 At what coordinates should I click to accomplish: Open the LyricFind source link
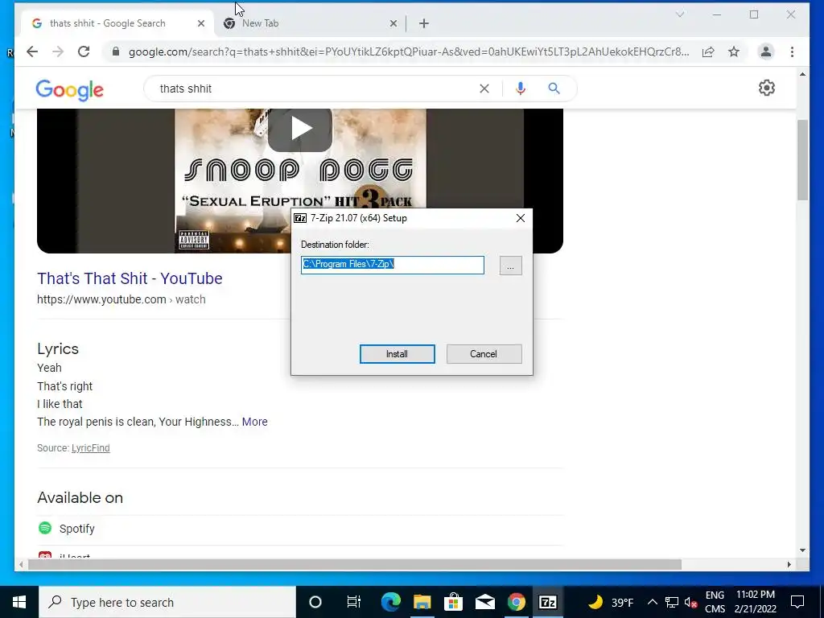tap(90, 447)
